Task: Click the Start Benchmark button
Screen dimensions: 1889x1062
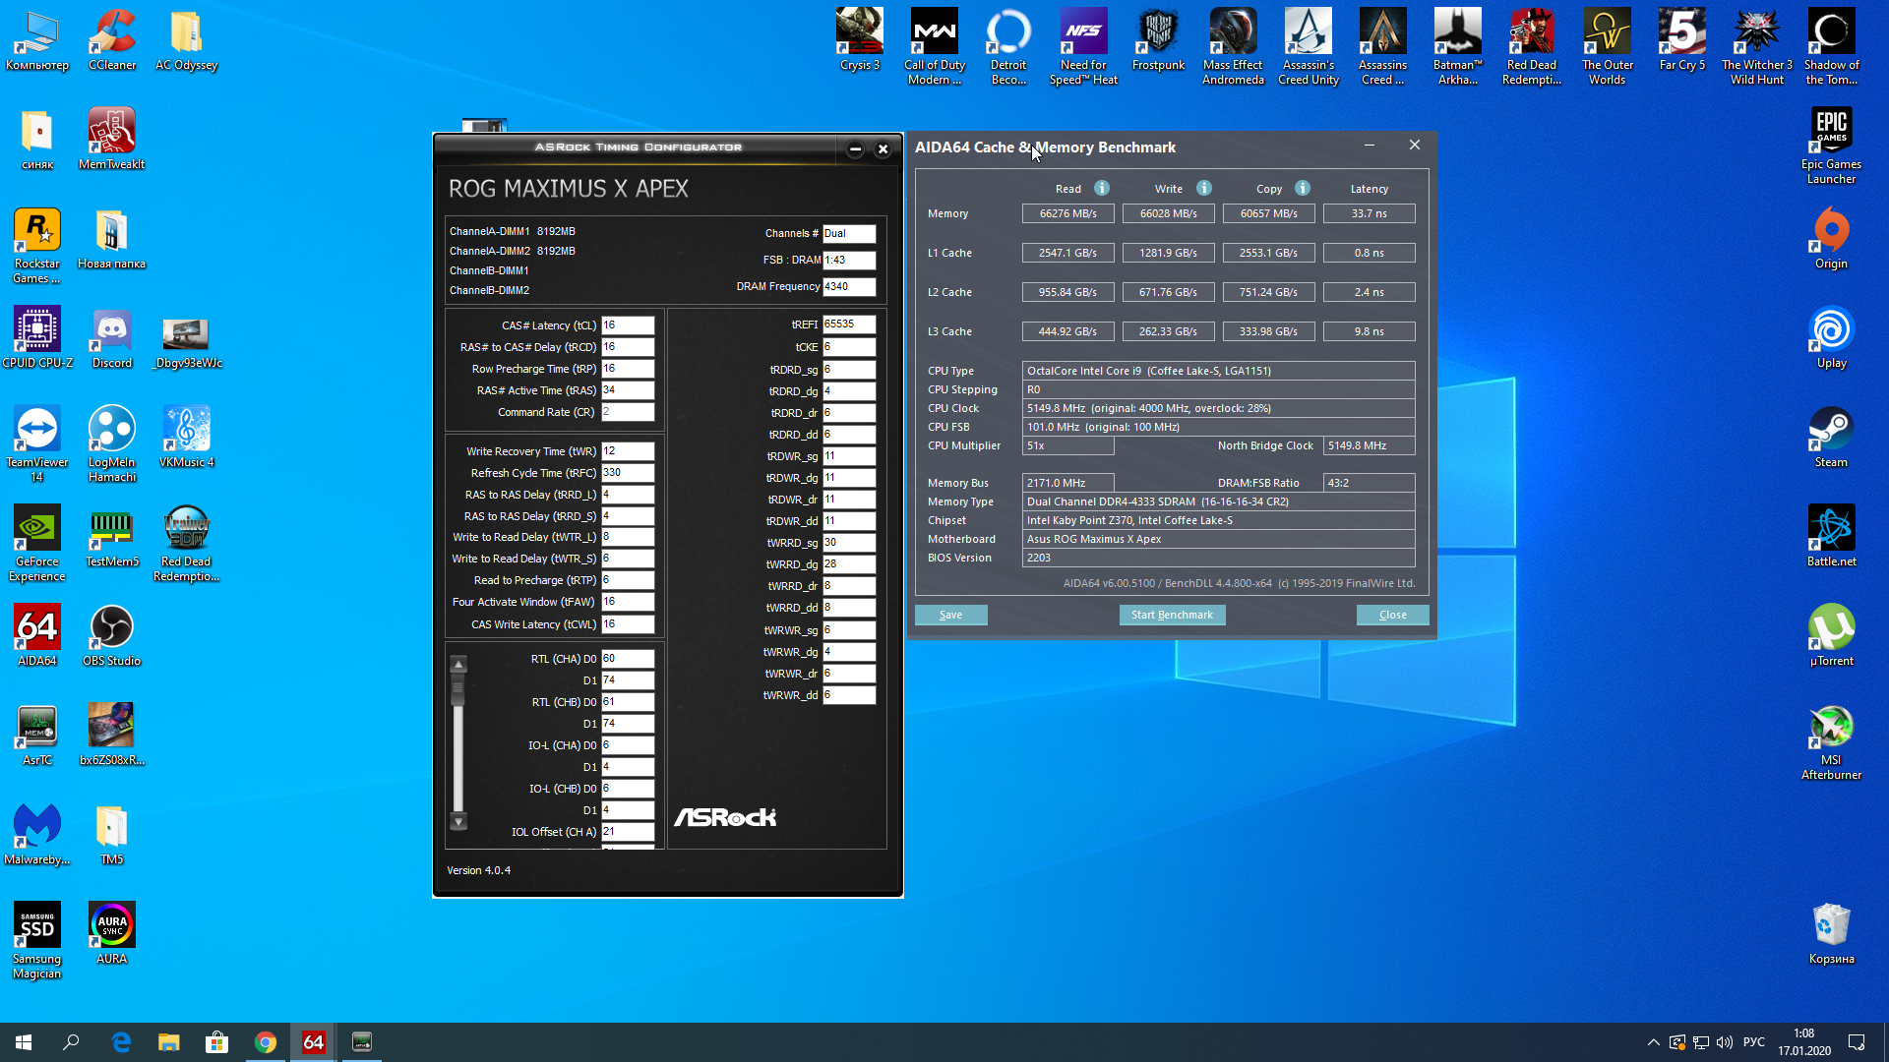Action: [1172, 615]
